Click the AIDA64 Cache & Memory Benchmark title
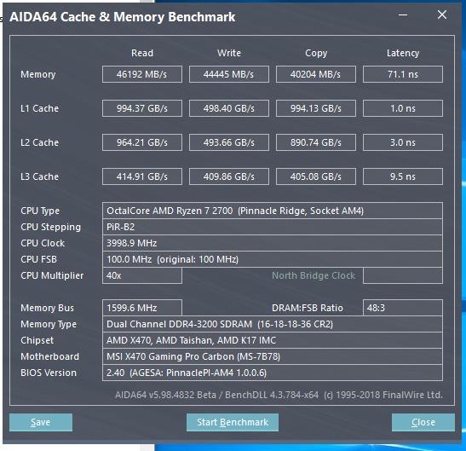 tap(122, 17)
